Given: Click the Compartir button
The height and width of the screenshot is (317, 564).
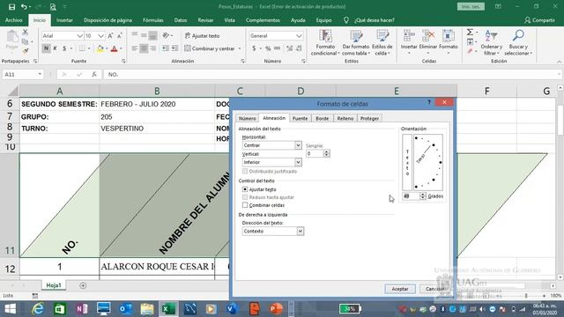Looking at the screenshot, I should 539,20.
